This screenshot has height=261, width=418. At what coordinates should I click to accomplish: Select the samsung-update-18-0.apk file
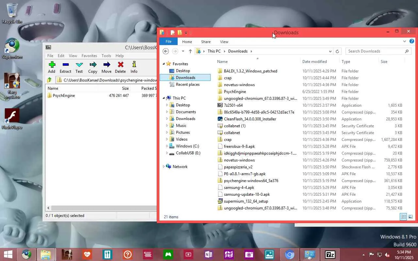pos(247,194)
